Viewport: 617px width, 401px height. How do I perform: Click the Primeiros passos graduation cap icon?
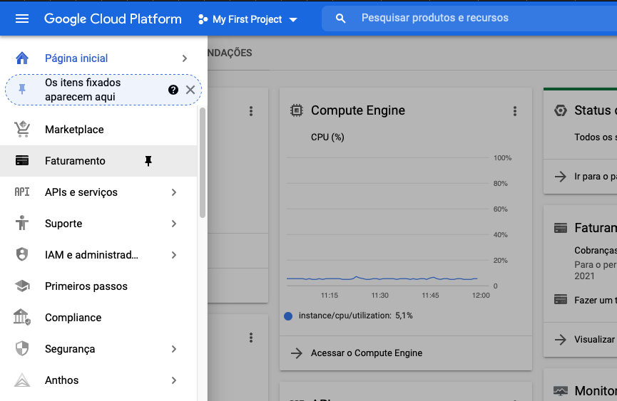(22, 286)
